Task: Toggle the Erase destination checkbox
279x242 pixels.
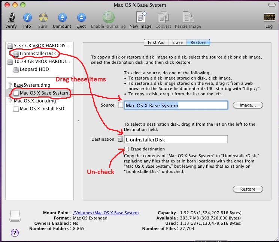Action: tap(127, 149)
